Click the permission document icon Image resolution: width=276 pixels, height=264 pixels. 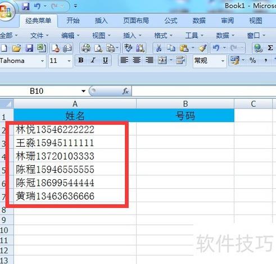(56, 48)
